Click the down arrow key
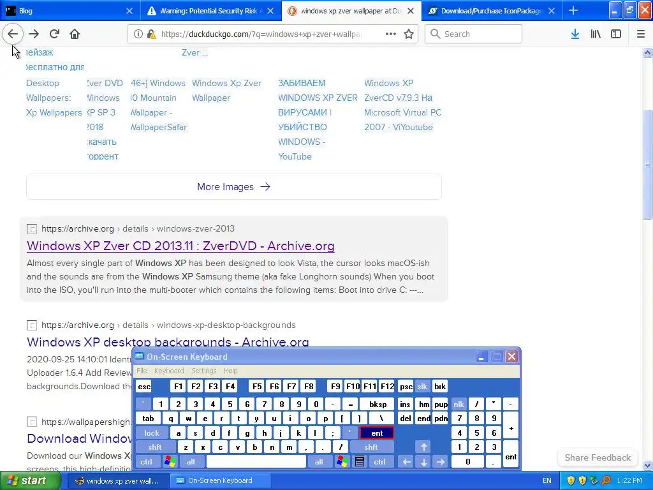Viewport: 653px width, 490px height. pyautogui.click(x=423, y=462)
